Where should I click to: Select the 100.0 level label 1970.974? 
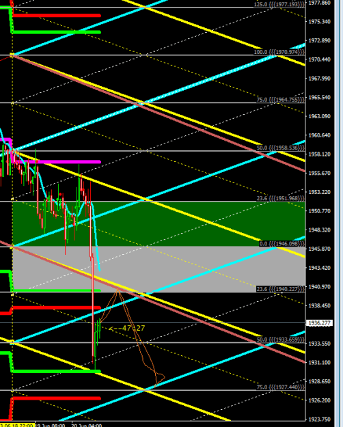pyautogui.click(x=279, y=52)
